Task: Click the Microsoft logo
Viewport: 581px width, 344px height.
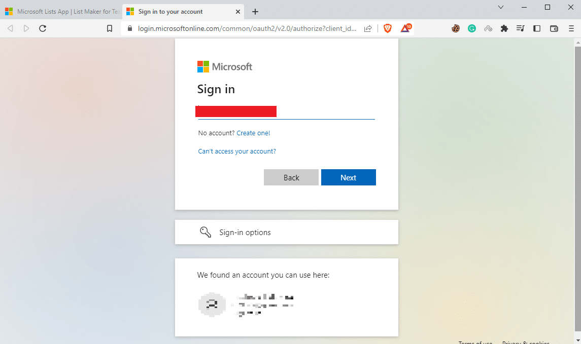Action: (x=225, y=66)
